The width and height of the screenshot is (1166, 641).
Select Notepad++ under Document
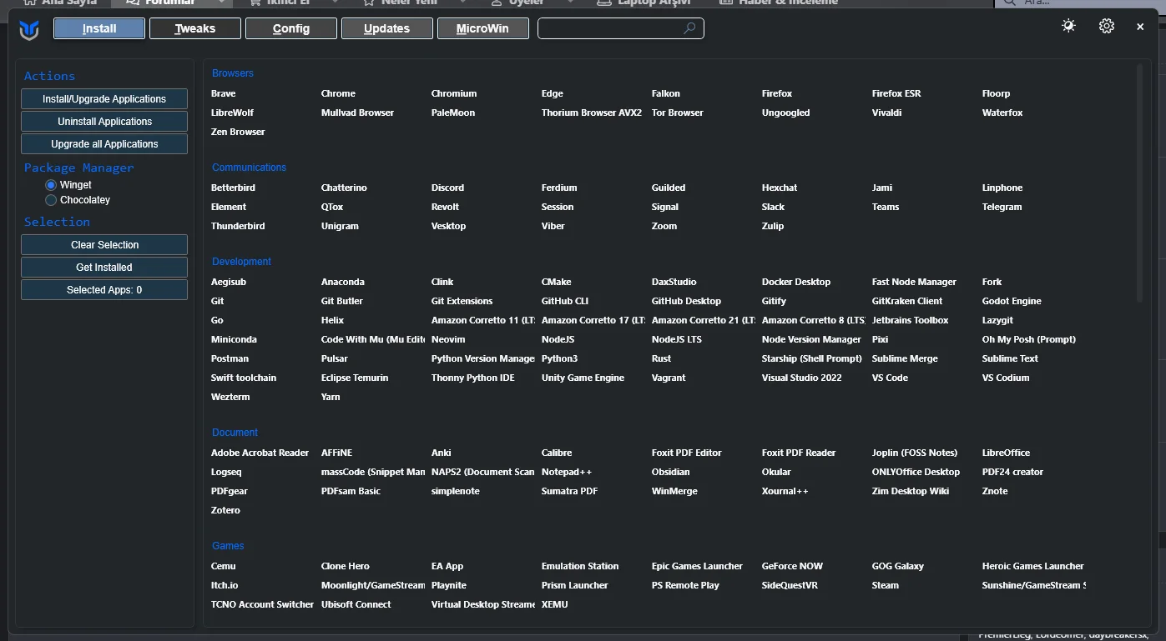[567, 472]
